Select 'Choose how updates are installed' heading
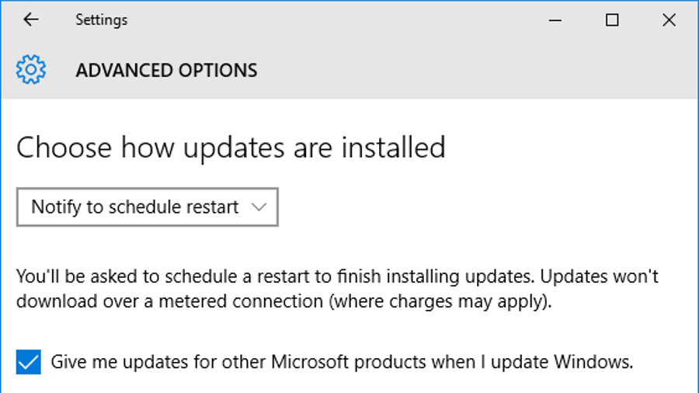This screenshot has height=393, width=699. (231, 148)
